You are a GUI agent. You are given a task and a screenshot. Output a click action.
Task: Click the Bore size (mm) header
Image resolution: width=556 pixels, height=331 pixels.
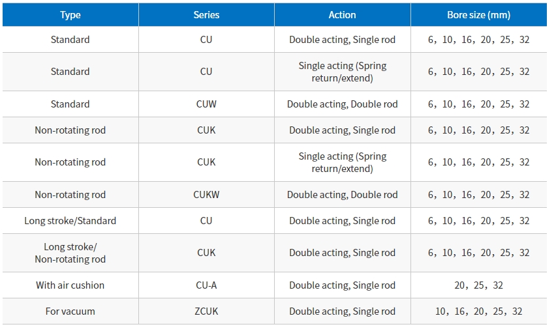(x=479, y=15)
